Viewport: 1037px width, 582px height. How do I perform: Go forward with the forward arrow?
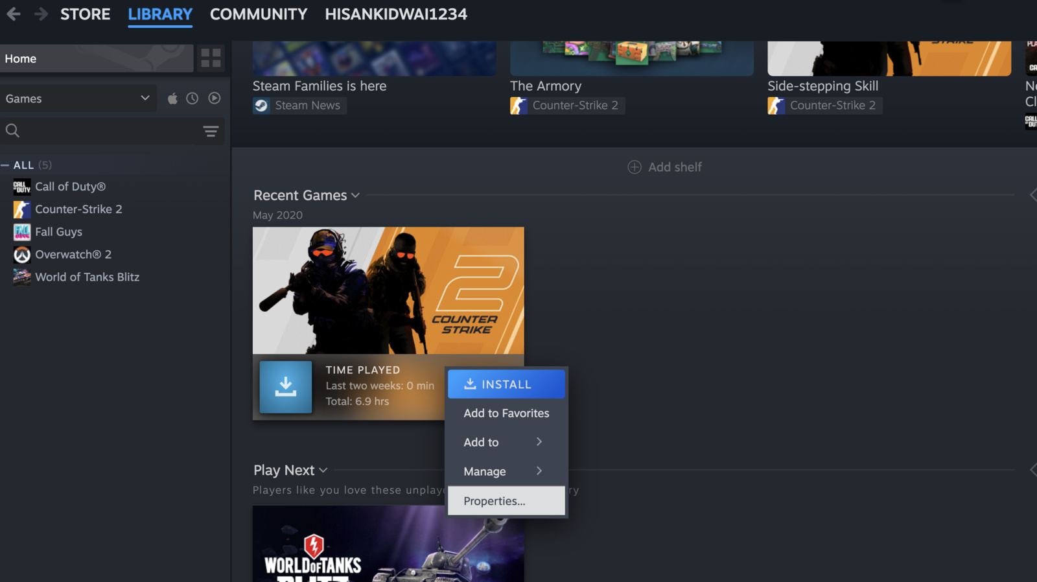tap(41, 14)
